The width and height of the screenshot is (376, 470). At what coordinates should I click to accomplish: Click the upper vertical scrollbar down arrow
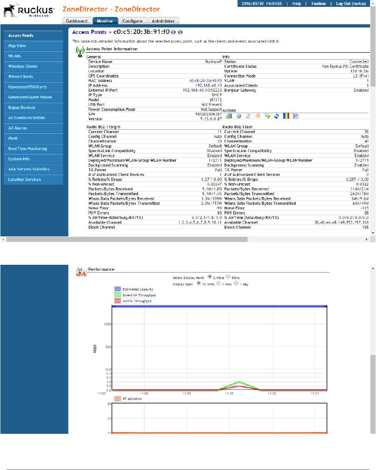tap(373, 233)
